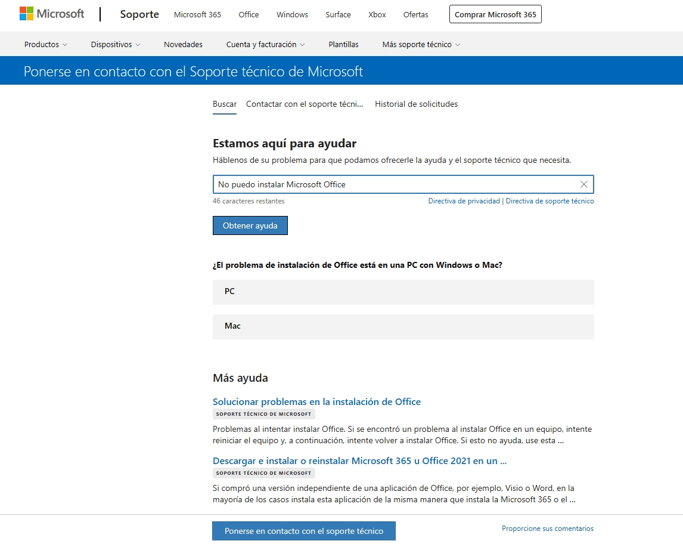Open the Directiva de soporte técnico link

(549, 201)
